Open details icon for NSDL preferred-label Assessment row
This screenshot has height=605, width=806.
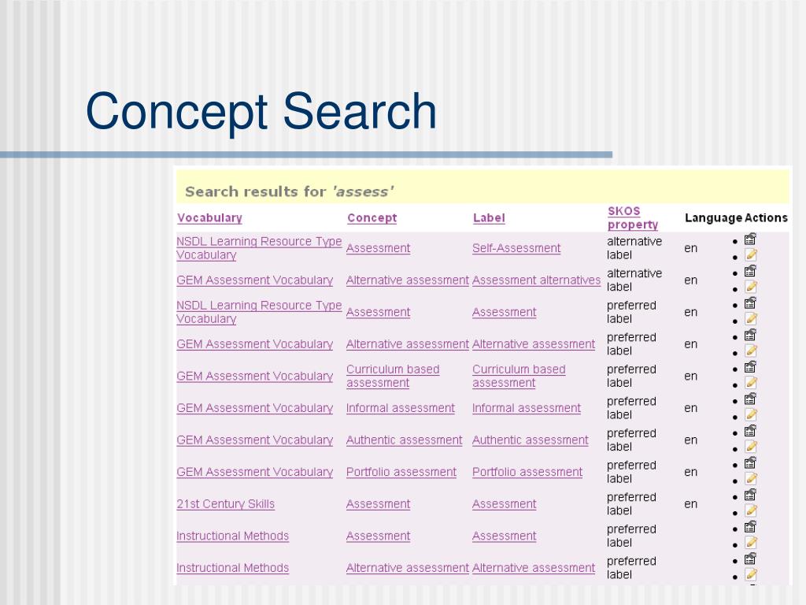[x=750, y=303]
